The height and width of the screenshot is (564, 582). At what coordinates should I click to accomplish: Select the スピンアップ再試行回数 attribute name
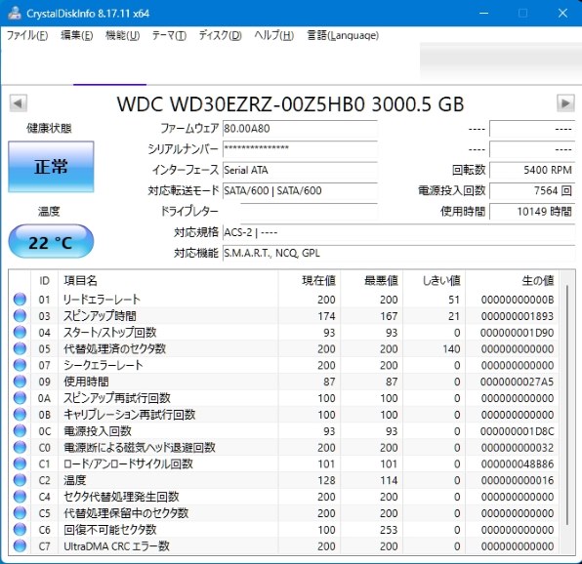tap(117, 398)
